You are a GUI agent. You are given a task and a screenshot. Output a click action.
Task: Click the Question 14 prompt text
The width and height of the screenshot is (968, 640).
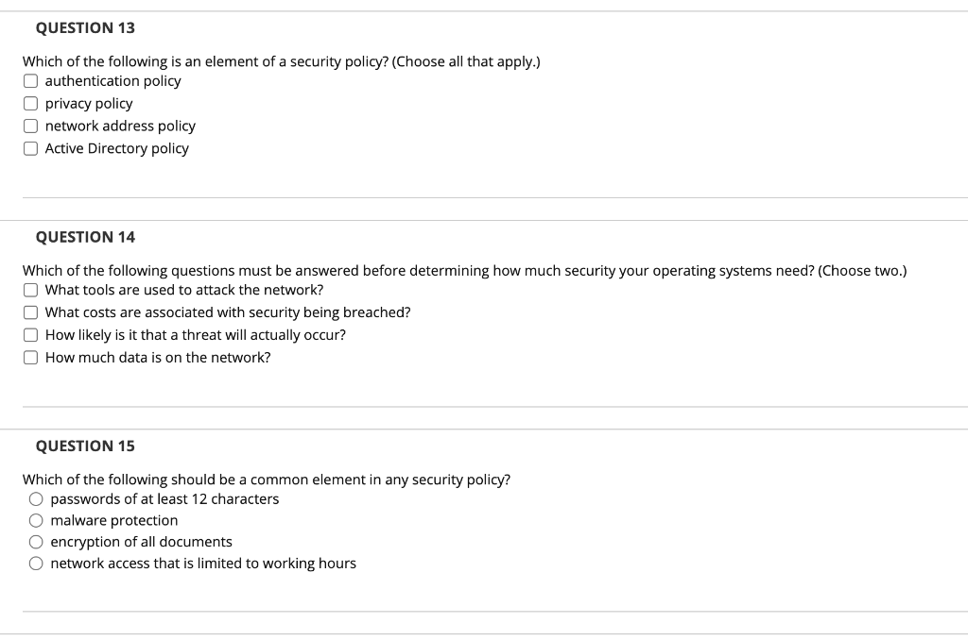(463, 271)
